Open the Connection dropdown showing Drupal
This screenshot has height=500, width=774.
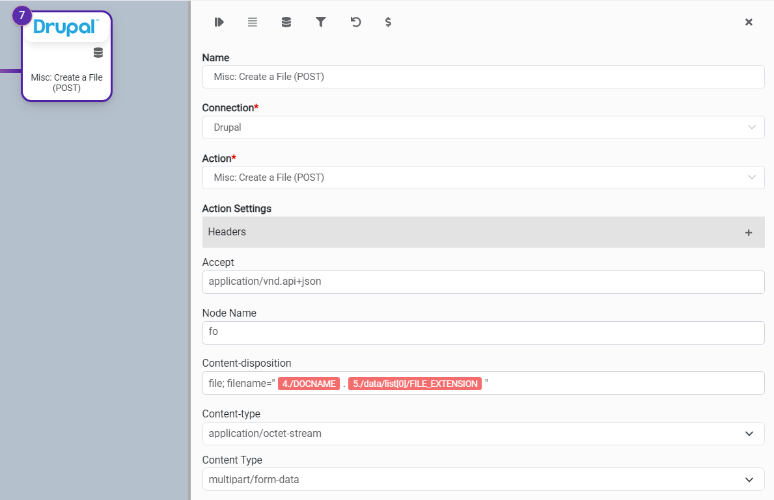tap(483, 127)
